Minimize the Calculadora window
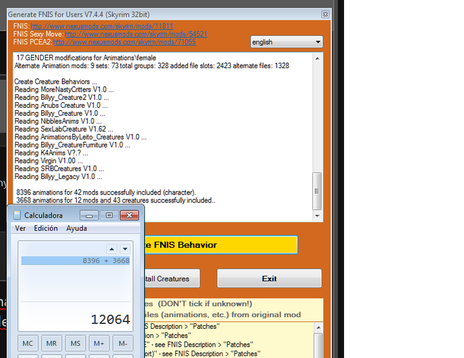 (89, 216)
